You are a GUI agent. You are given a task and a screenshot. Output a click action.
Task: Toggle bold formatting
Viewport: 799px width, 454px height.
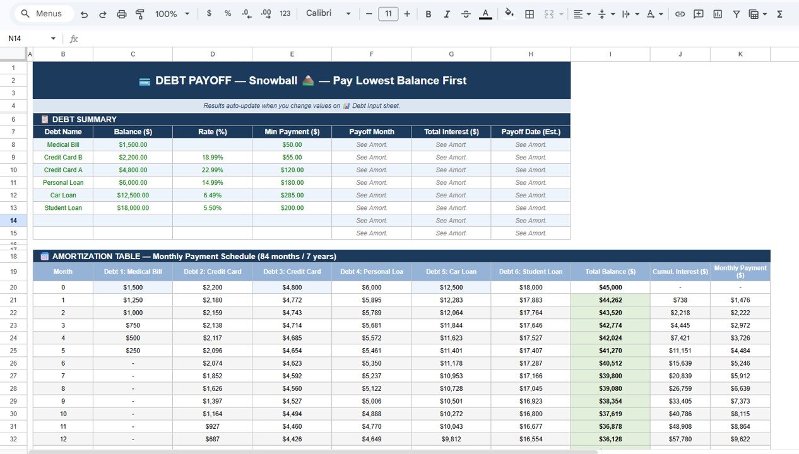428,13
